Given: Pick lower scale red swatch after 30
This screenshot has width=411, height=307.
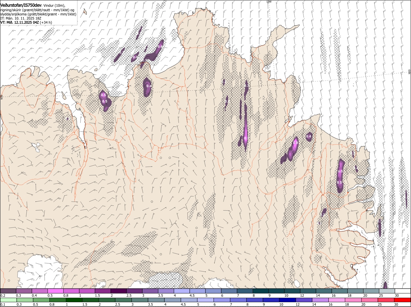Looking at the screenshot, I should pyautogui.click(x=402, y=300).
